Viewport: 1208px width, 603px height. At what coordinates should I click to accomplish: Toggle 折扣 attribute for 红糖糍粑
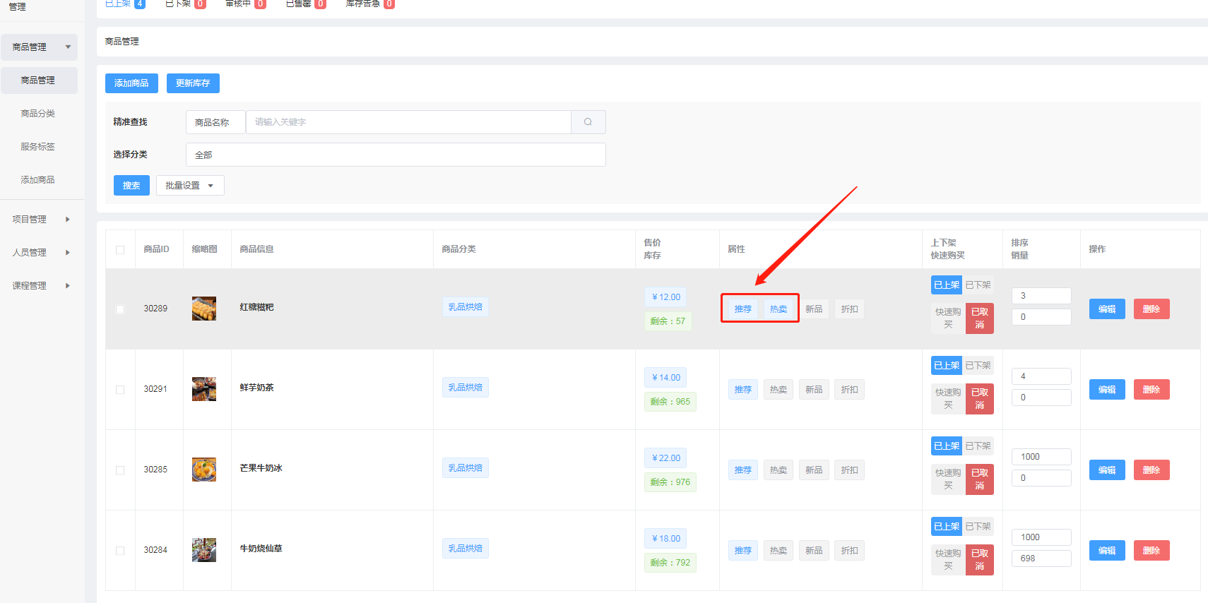849,309
